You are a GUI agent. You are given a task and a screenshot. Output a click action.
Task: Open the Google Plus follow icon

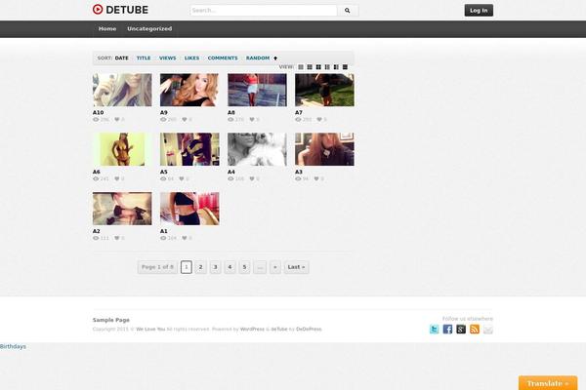pos(461,330)
